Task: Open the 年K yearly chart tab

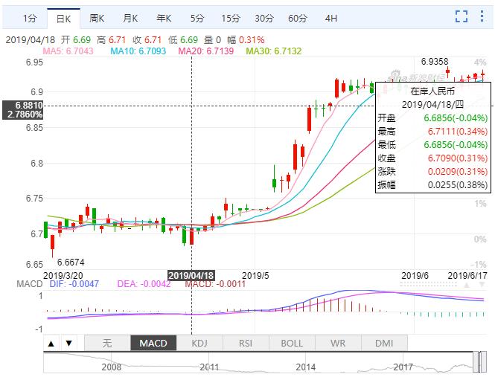Action: click(x=165, y=17)
